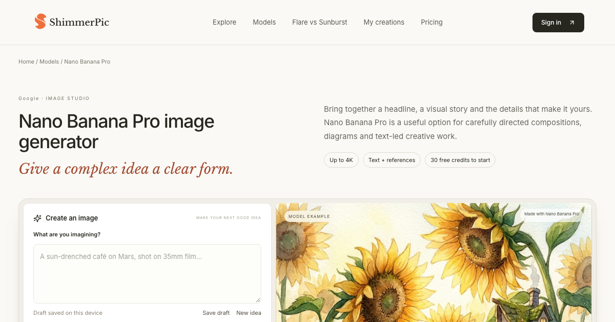The image size is (615, 322).
Task: Go to the Models nav item
Action: pos(264,22)
